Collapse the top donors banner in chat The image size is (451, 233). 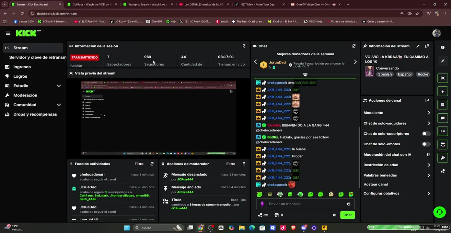tap(305, 75)
